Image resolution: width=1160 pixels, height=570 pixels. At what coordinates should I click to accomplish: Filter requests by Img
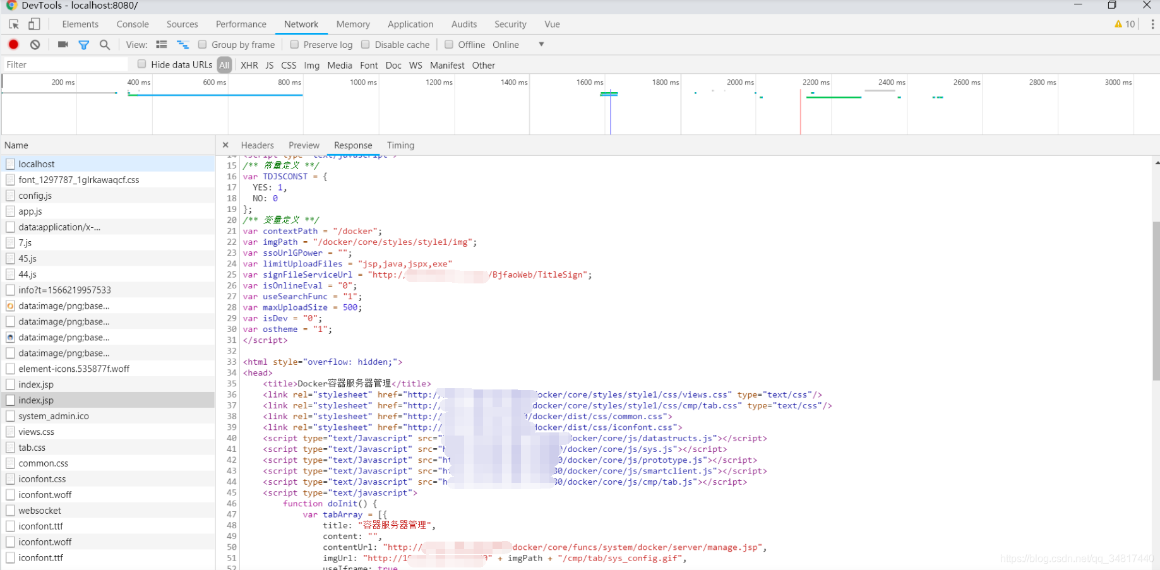(x=312, y=65)
